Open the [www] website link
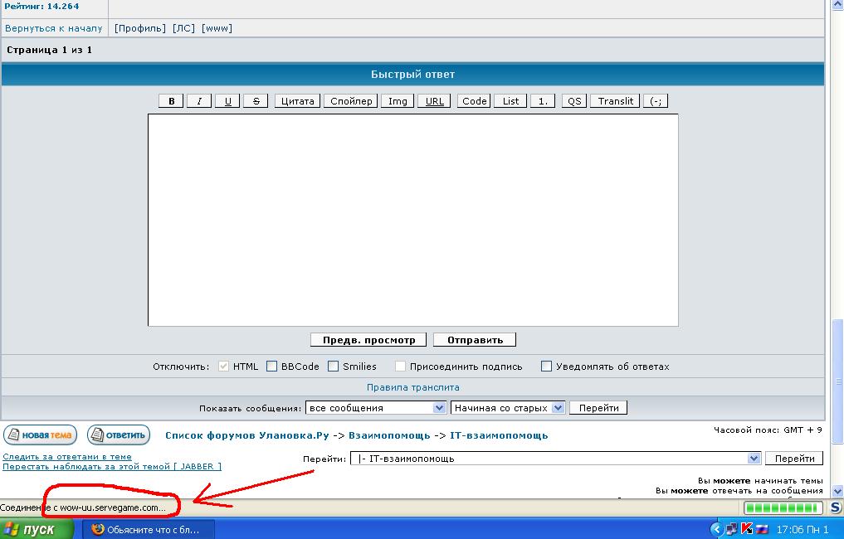Image resolution: width=844 pixels, height=539 pixels. pyautogui.click(x=217, y=28)
